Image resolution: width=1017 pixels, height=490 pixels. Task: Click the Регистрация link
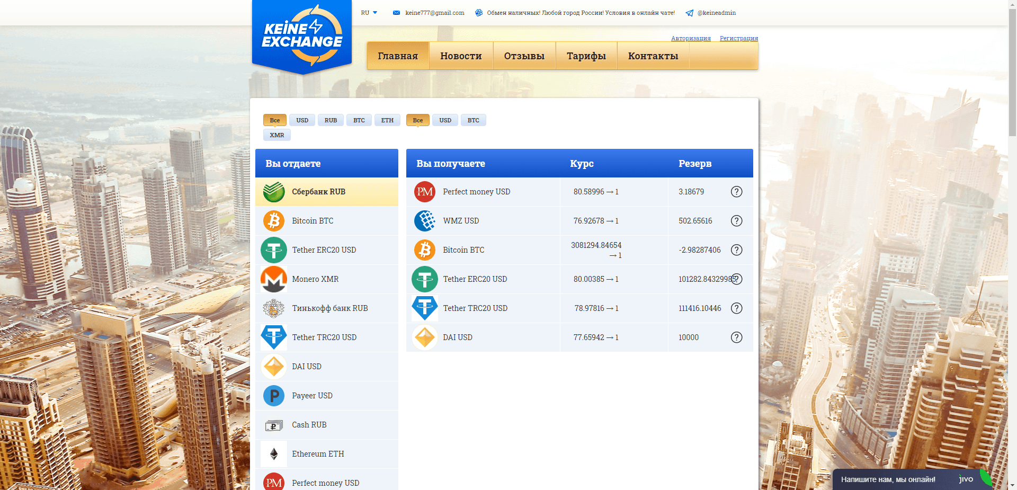click(x=738, y=38)
